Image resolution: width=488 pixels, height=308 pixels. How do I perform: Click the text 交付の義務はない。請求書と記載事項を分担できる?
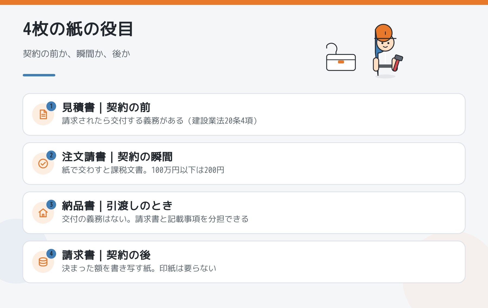point(155,219)
